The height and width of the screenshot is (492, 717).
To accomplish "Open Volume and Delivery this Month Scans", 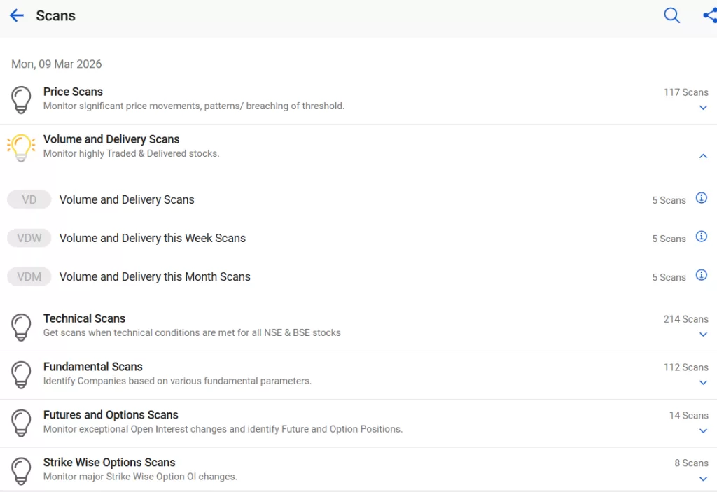I will click(155, 276).
